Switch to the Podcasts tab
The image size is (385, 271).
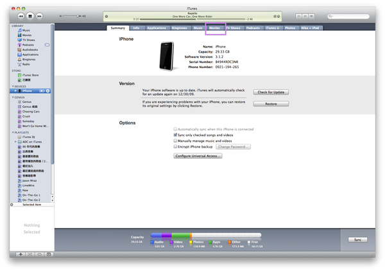[x=253, y=28]
